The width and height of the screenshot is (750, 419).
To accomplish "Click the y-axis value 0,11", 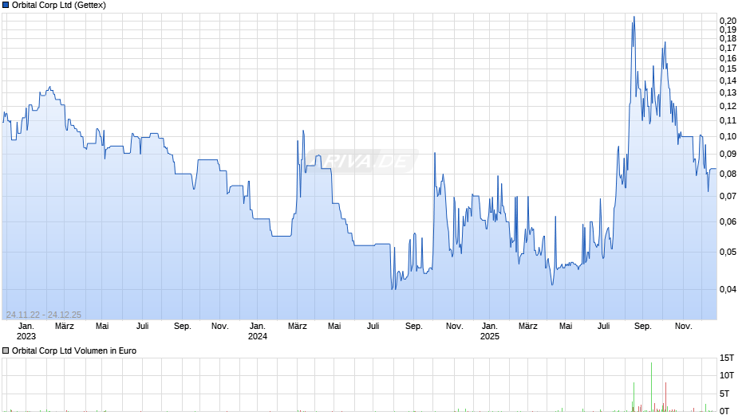I will 728,120.
